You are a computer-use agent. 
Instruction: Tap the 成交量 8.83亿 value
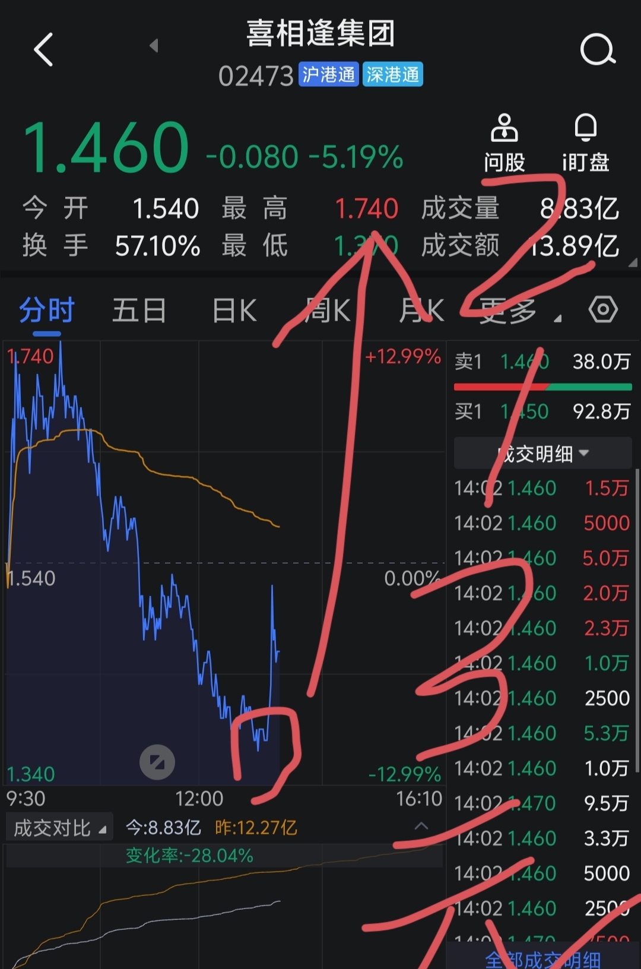click(579, 208)
